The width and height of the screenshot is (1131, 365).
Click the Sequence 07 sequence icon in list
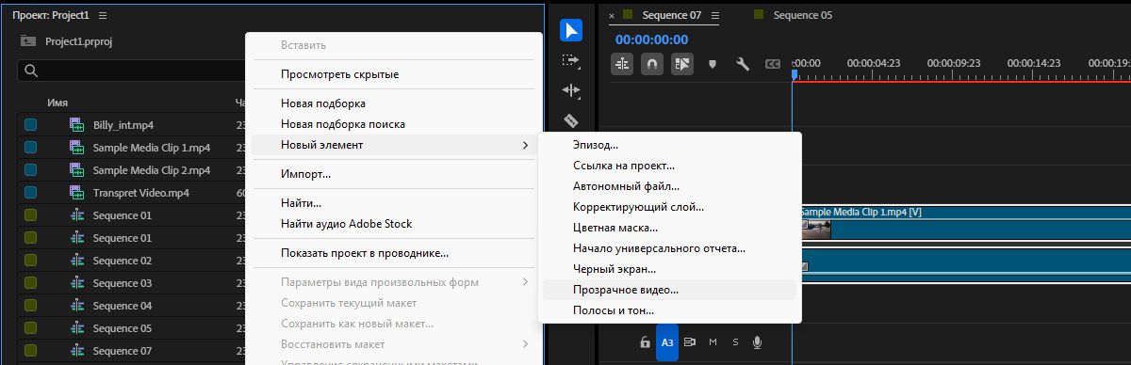(77, 351)
